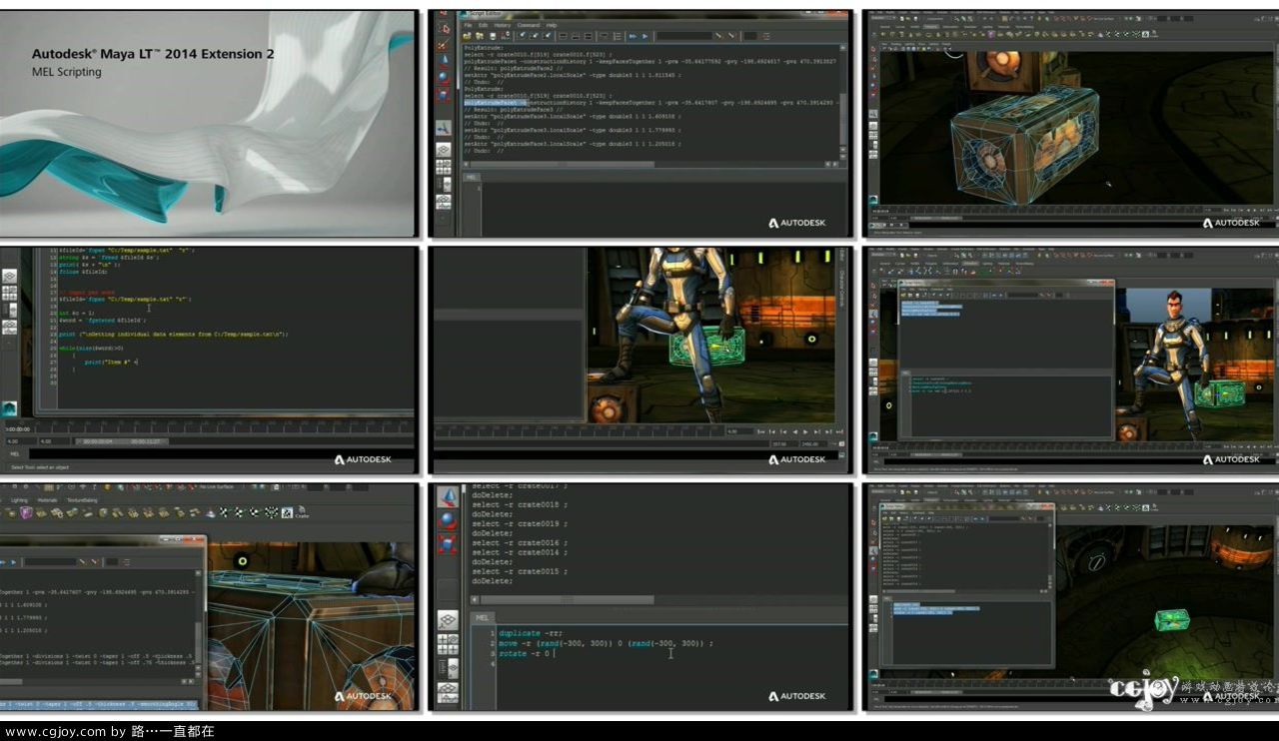
Task: Click Show Input pane icon
Action: point(576,36)
